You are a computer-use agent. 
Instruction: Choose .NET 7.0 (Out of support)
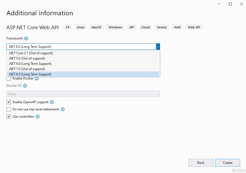tap(83, 69)
